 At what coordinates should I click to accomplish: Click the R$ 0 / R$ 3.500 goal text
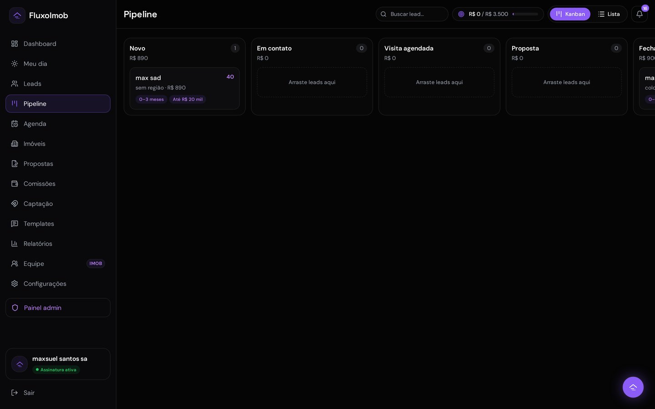(489, 14)
